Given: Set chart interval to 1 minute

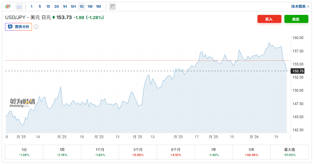Looking at the screenshot, I should [31, 6].
